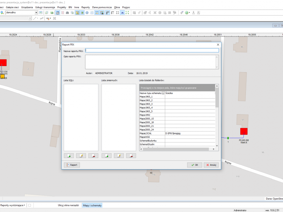
Task: Select the SchematStudni row
Action: click(x=177, y=145)
